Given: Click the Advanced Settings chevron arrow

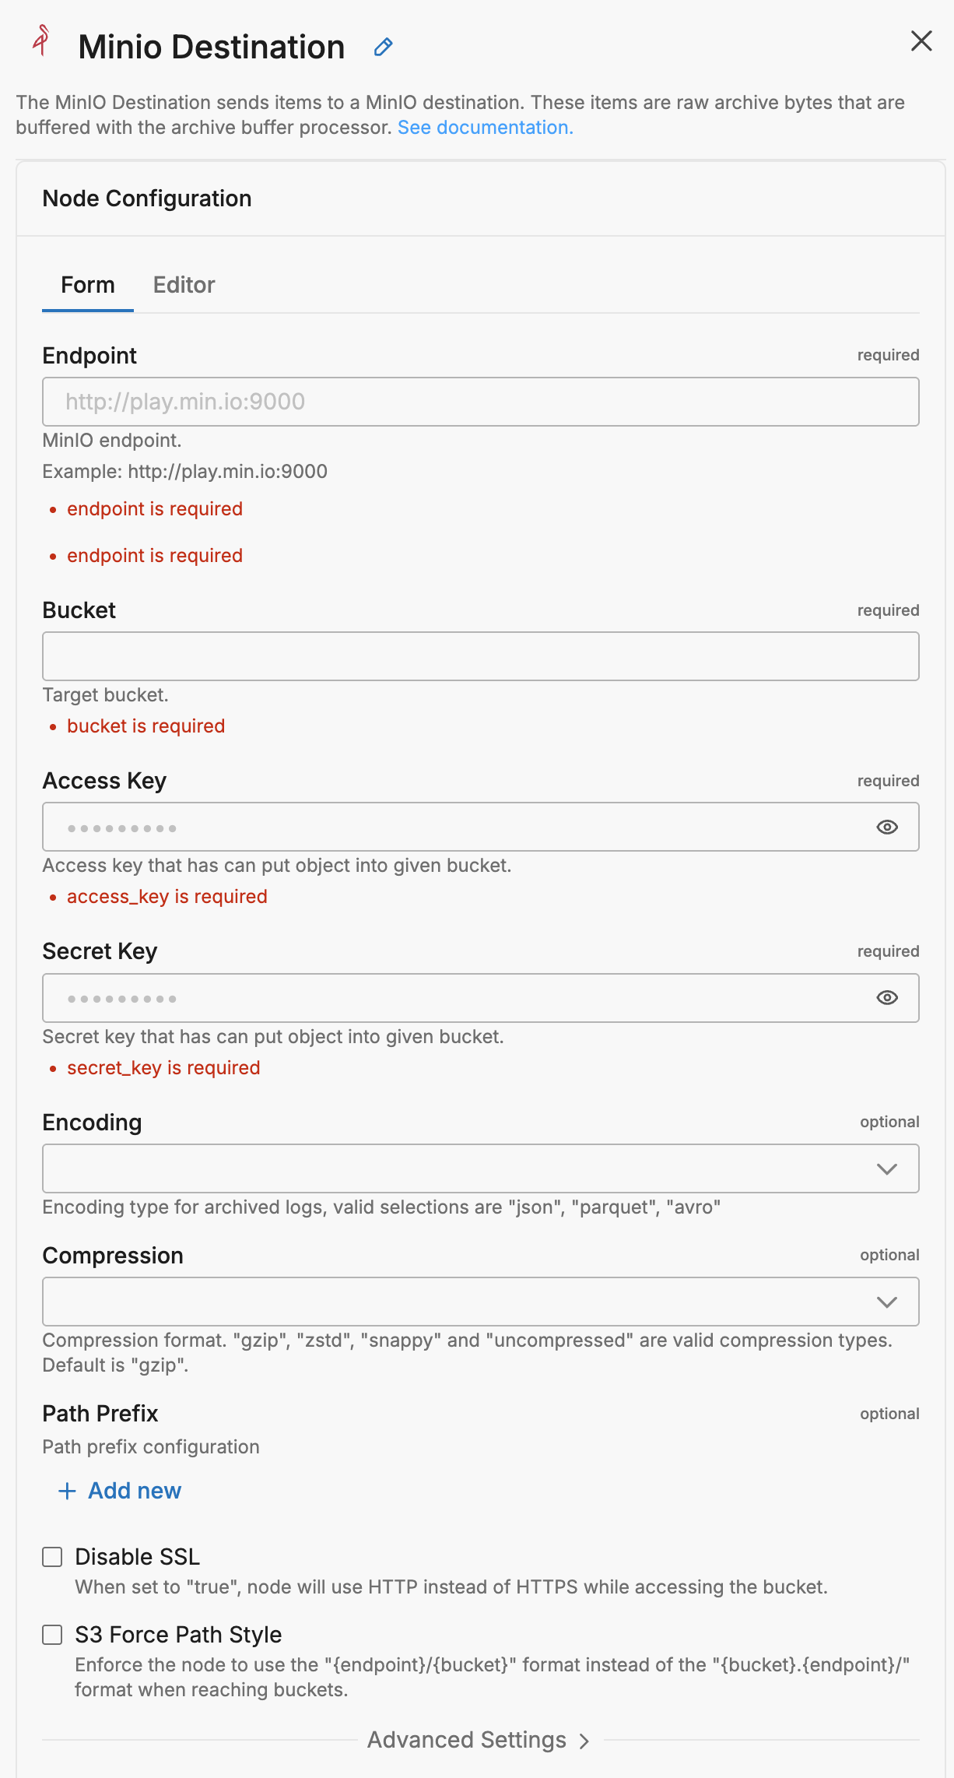Looking at the screenshot, I should (x=584, y=1741).
